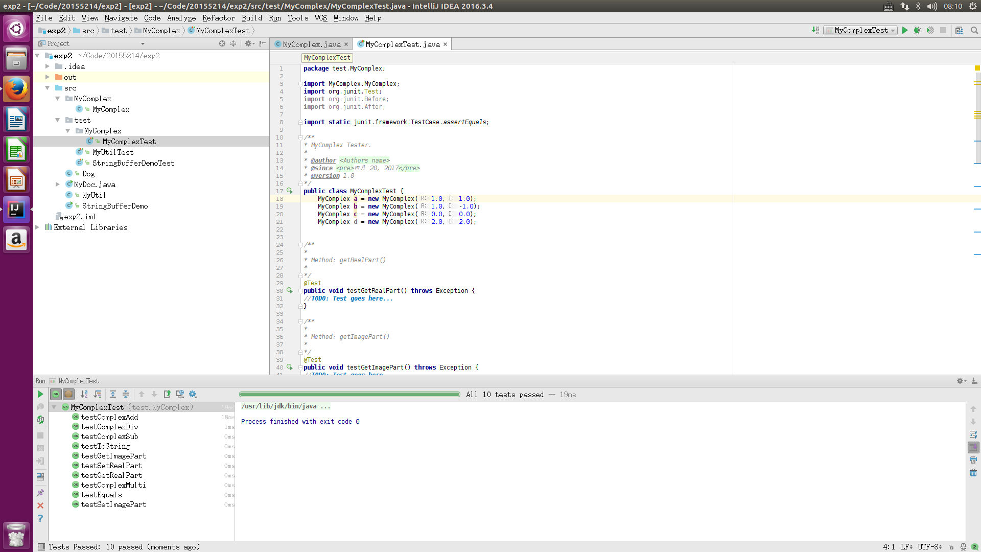Screen dimensions: 981x552
Task: Open Project view dropdown
Action: point(143,44)
